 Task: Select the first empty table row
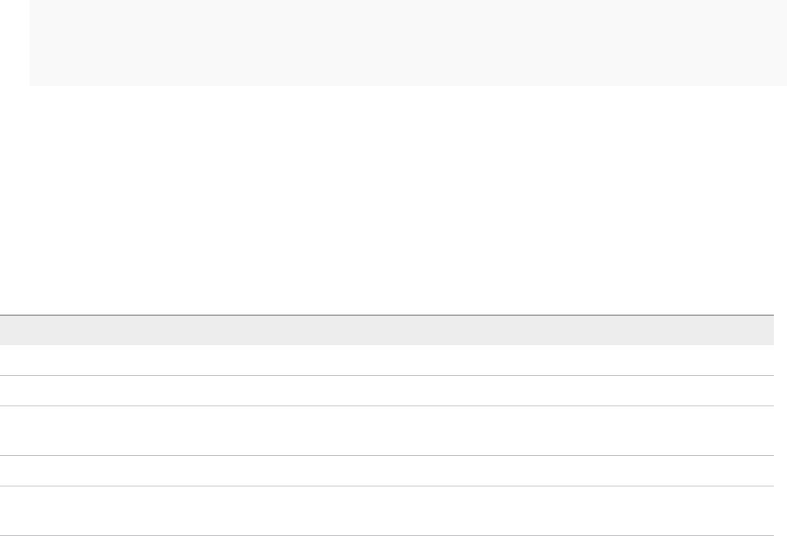(386, 360)
